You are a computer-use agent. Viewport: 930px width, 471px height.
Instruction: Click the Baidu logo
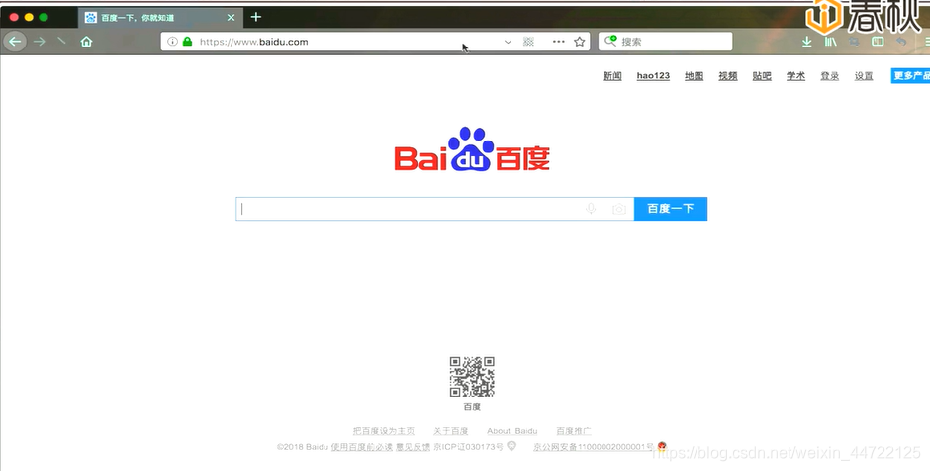(472, 149)
